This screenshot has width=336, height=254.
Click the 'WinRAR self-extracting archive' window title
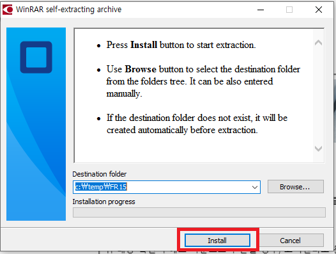click(x=69, y=10)
